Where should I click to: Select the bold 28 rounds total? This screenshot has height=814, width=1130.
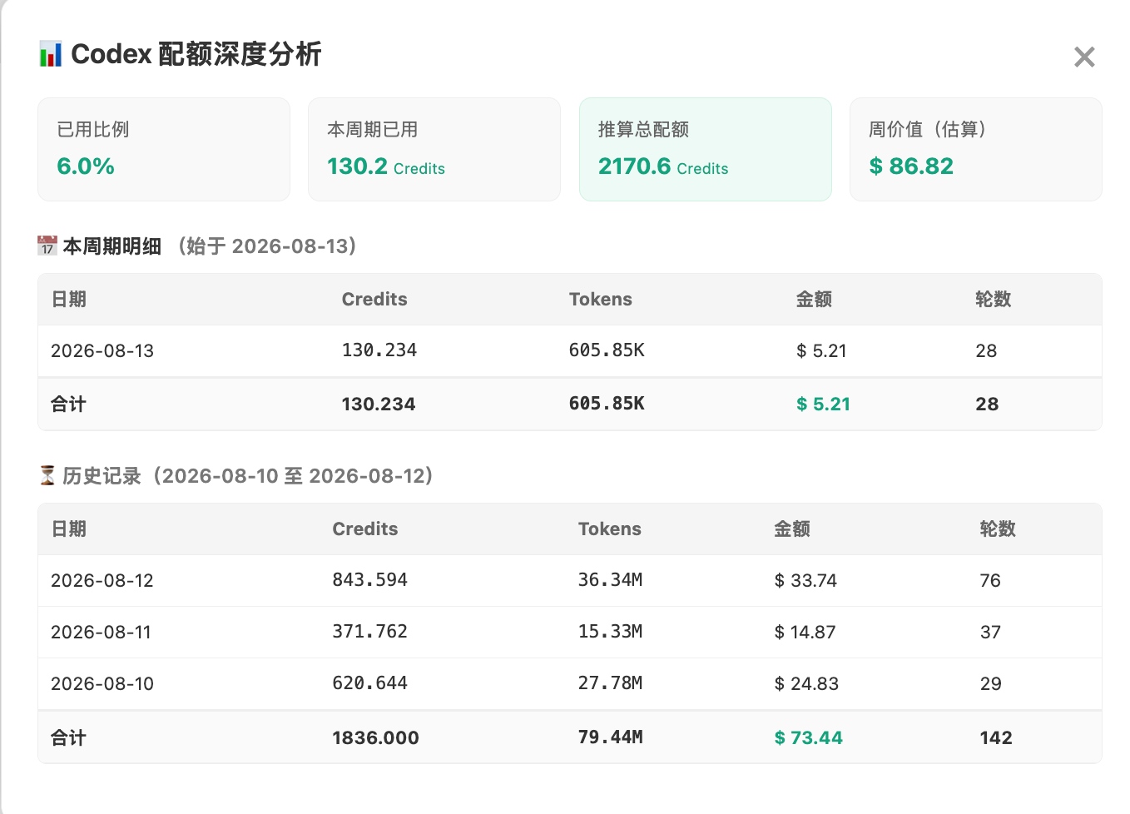point(987,405)
